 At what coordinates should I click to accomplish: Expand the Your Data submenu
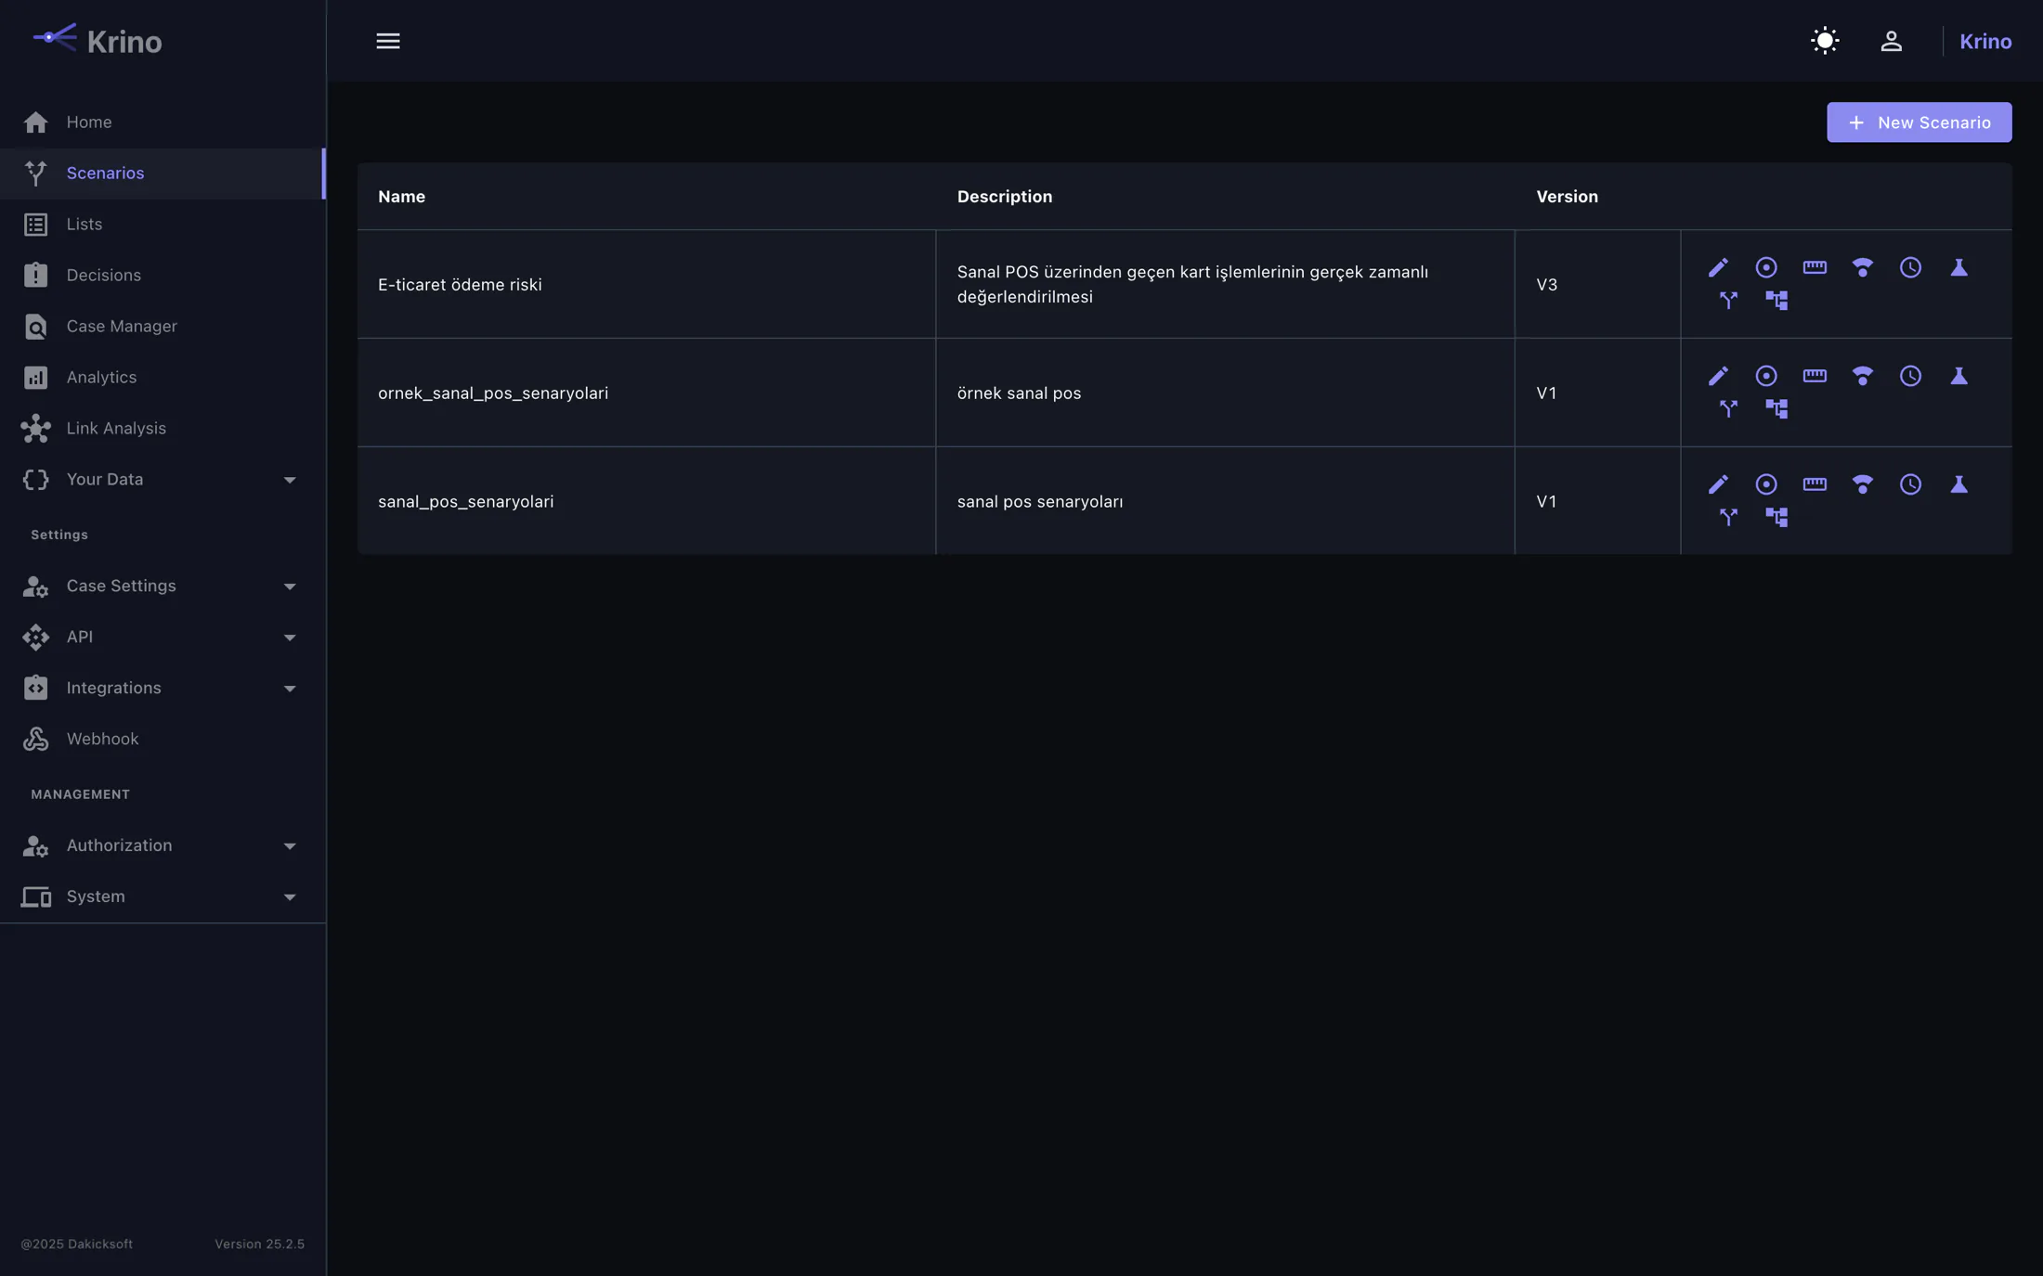163,480
